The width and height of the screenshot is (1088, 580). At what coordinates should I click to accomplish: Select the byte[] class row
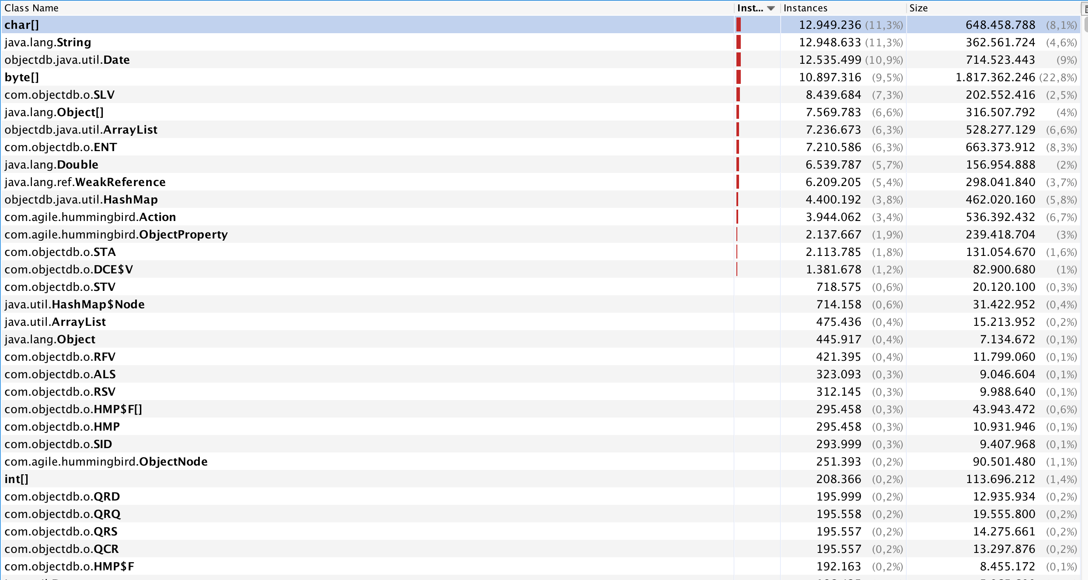[541, 77]
